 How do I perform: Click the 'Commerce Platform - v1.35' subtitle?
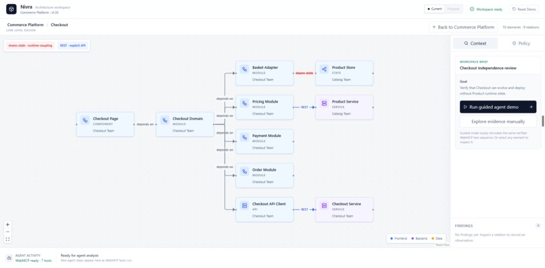39,13
